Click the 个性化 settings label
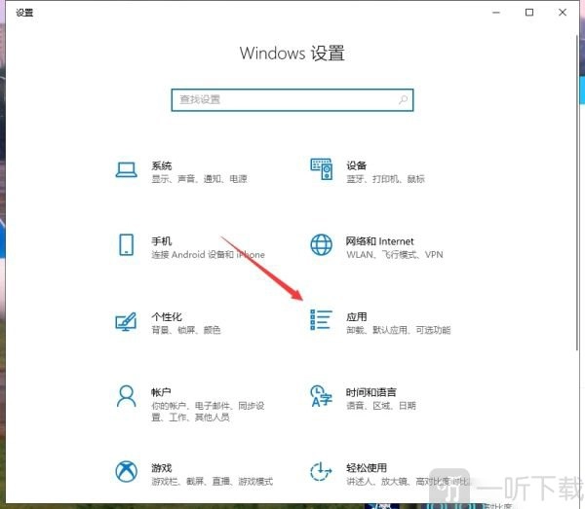The width and height of the screenshot is (585, 509). 167,317
